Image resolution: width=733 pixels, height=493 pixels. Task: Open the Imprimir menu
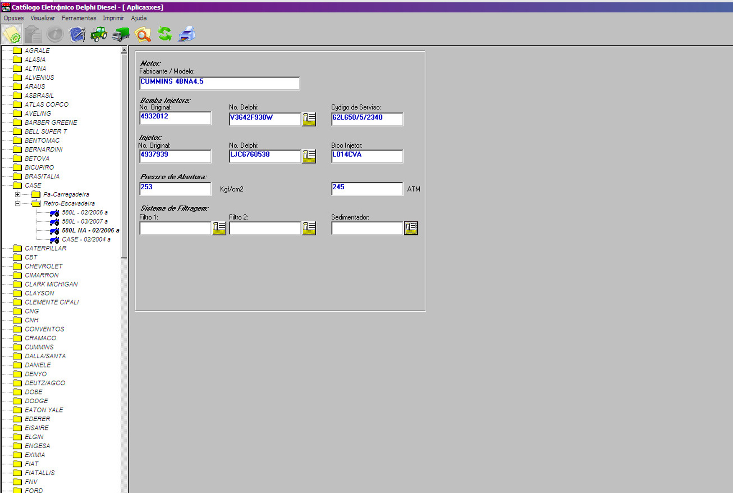click(x=113, y=18)
